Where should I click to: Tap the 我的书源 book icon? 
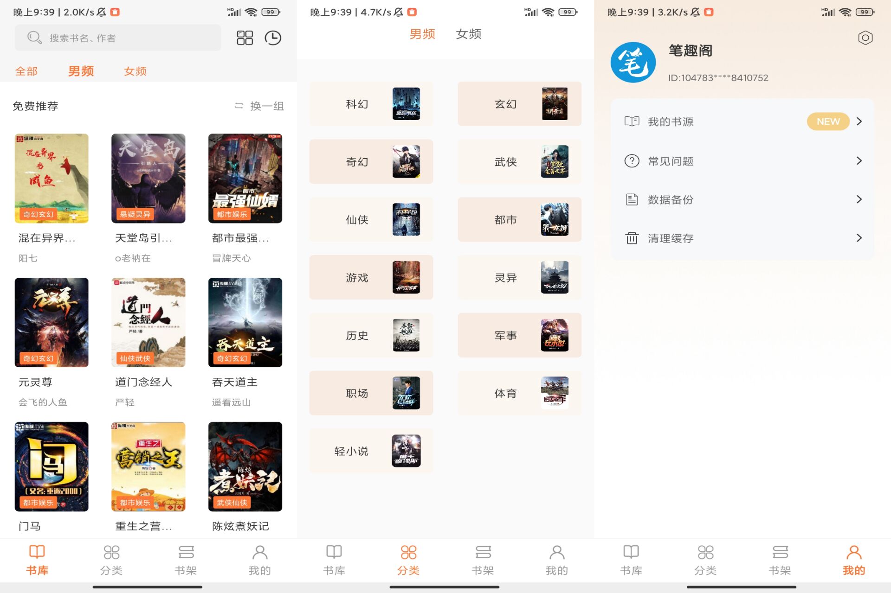click(x=631, y=121)
